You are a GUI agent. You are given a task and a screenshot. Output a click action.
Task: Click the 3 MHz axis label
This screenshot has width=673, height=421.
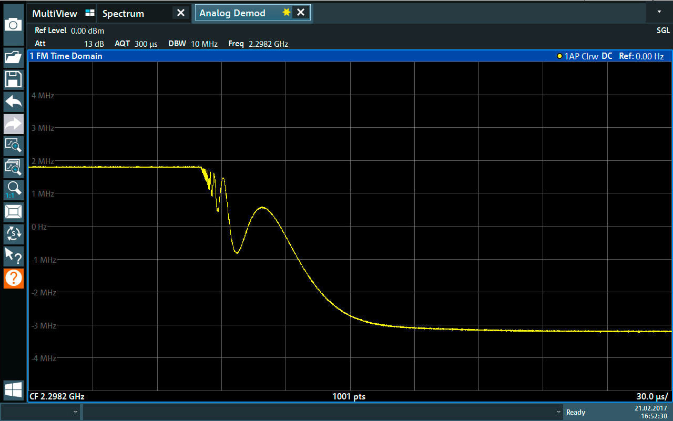43,128
